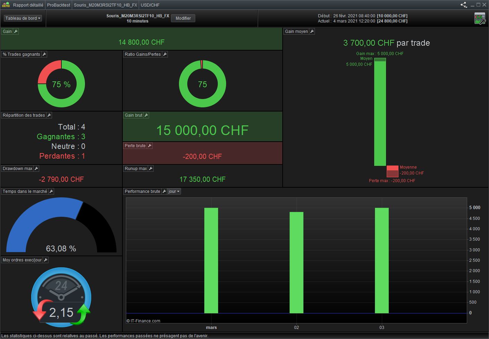Click the Perte max : -200,00 CHF label
This screenshot has width=489, height=339.
coord(392,181)
